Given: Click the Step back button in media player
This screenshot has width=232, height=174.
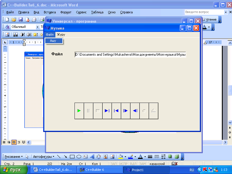Looking at the screenshot, I should (x=135, y=111).
